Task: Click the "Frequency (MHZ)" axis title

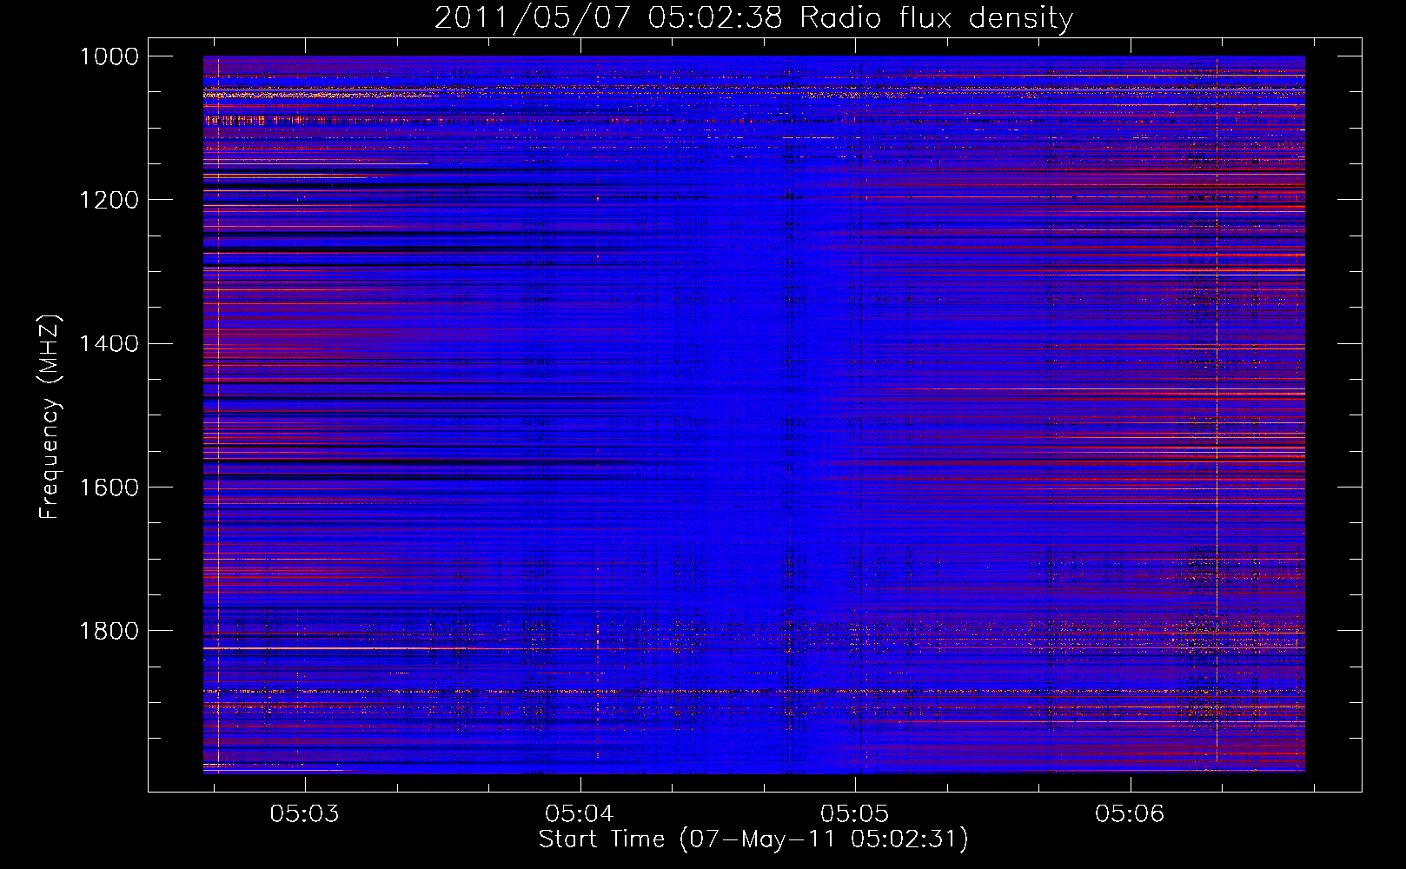Action: click(x=50, y=416)
